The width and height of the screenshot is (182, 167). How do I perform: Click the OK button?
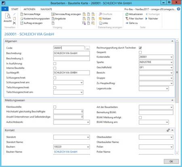point(171,161)
